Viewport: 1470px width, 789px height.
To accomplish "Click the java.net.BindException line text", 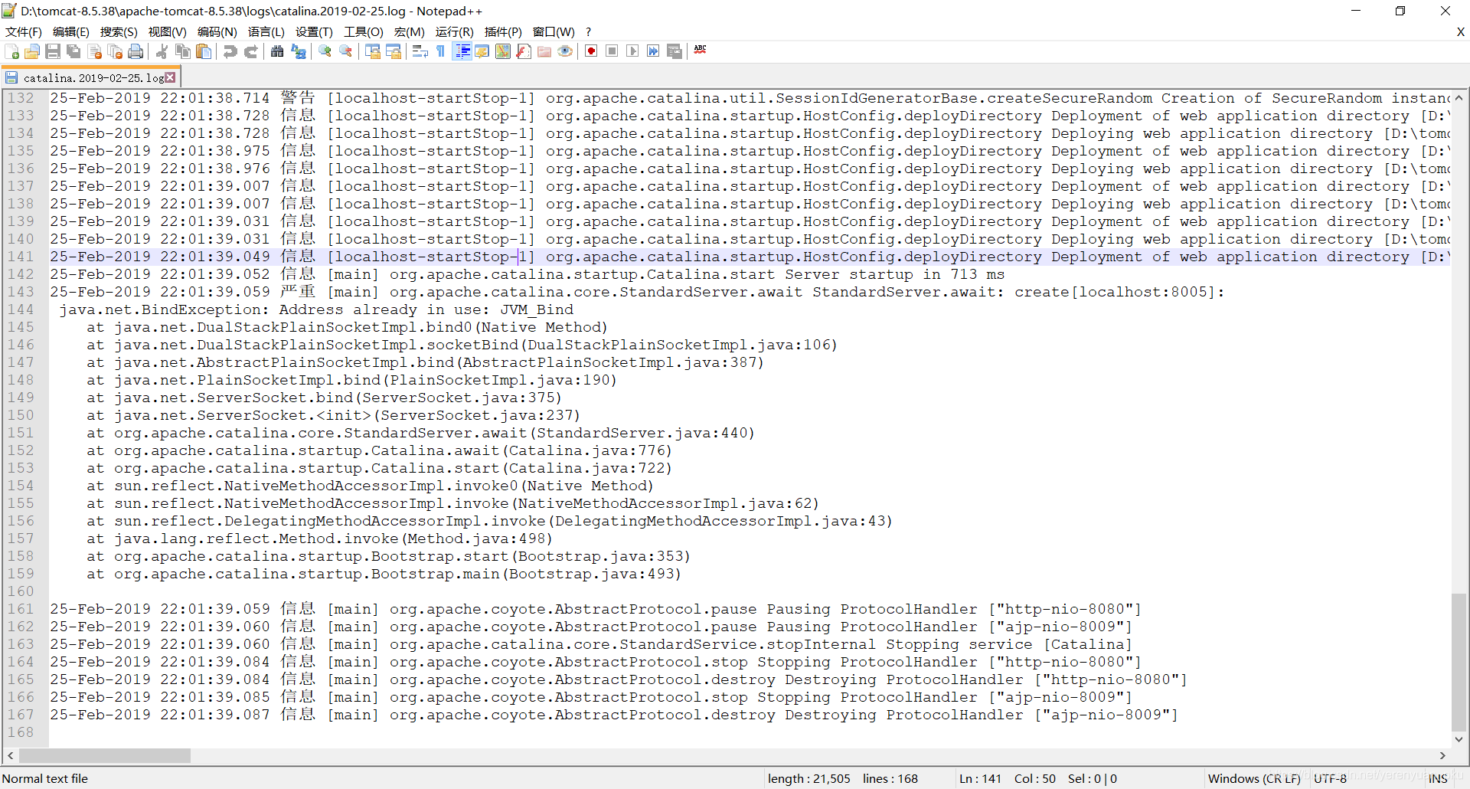I will [x=316, y=309].
